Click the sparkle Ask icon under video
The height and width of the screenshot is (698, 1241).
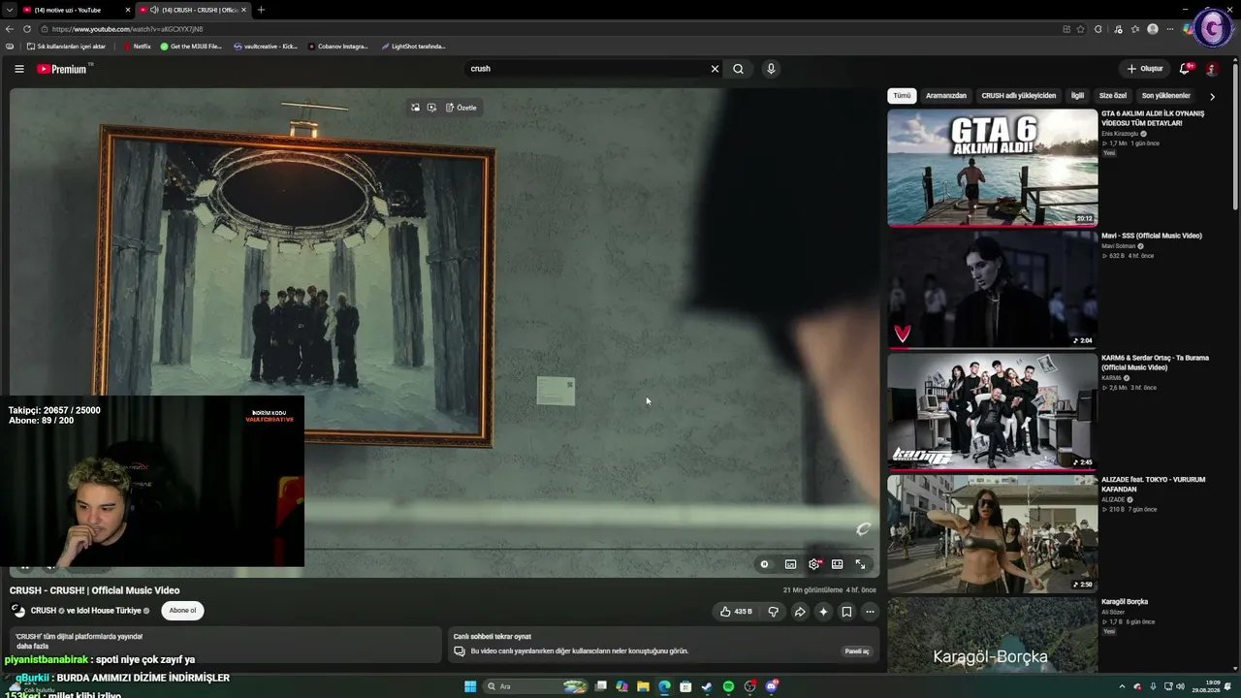click(x=823, y=612)
